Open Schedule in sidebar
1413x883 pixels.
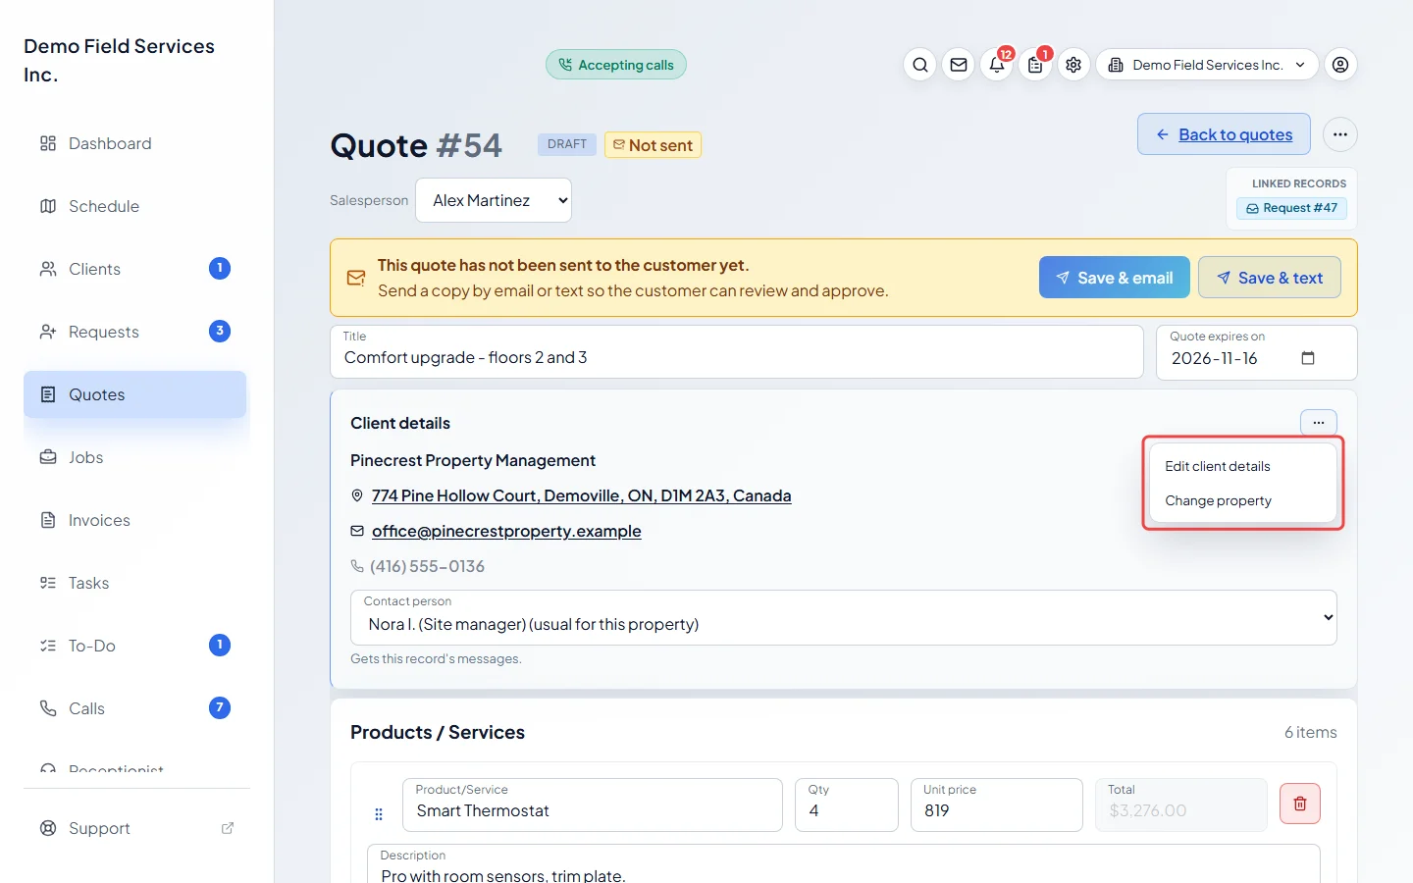tap(135, 206)
